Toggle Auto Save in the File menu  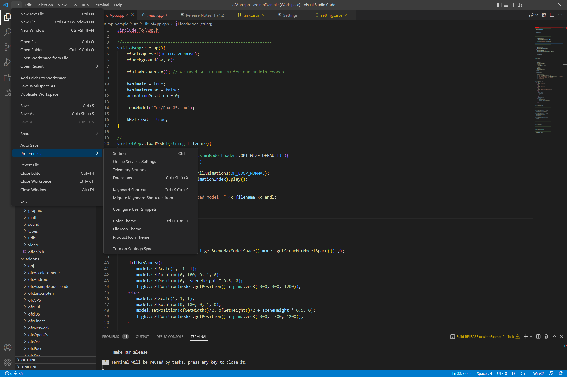[x=29, y=145]
